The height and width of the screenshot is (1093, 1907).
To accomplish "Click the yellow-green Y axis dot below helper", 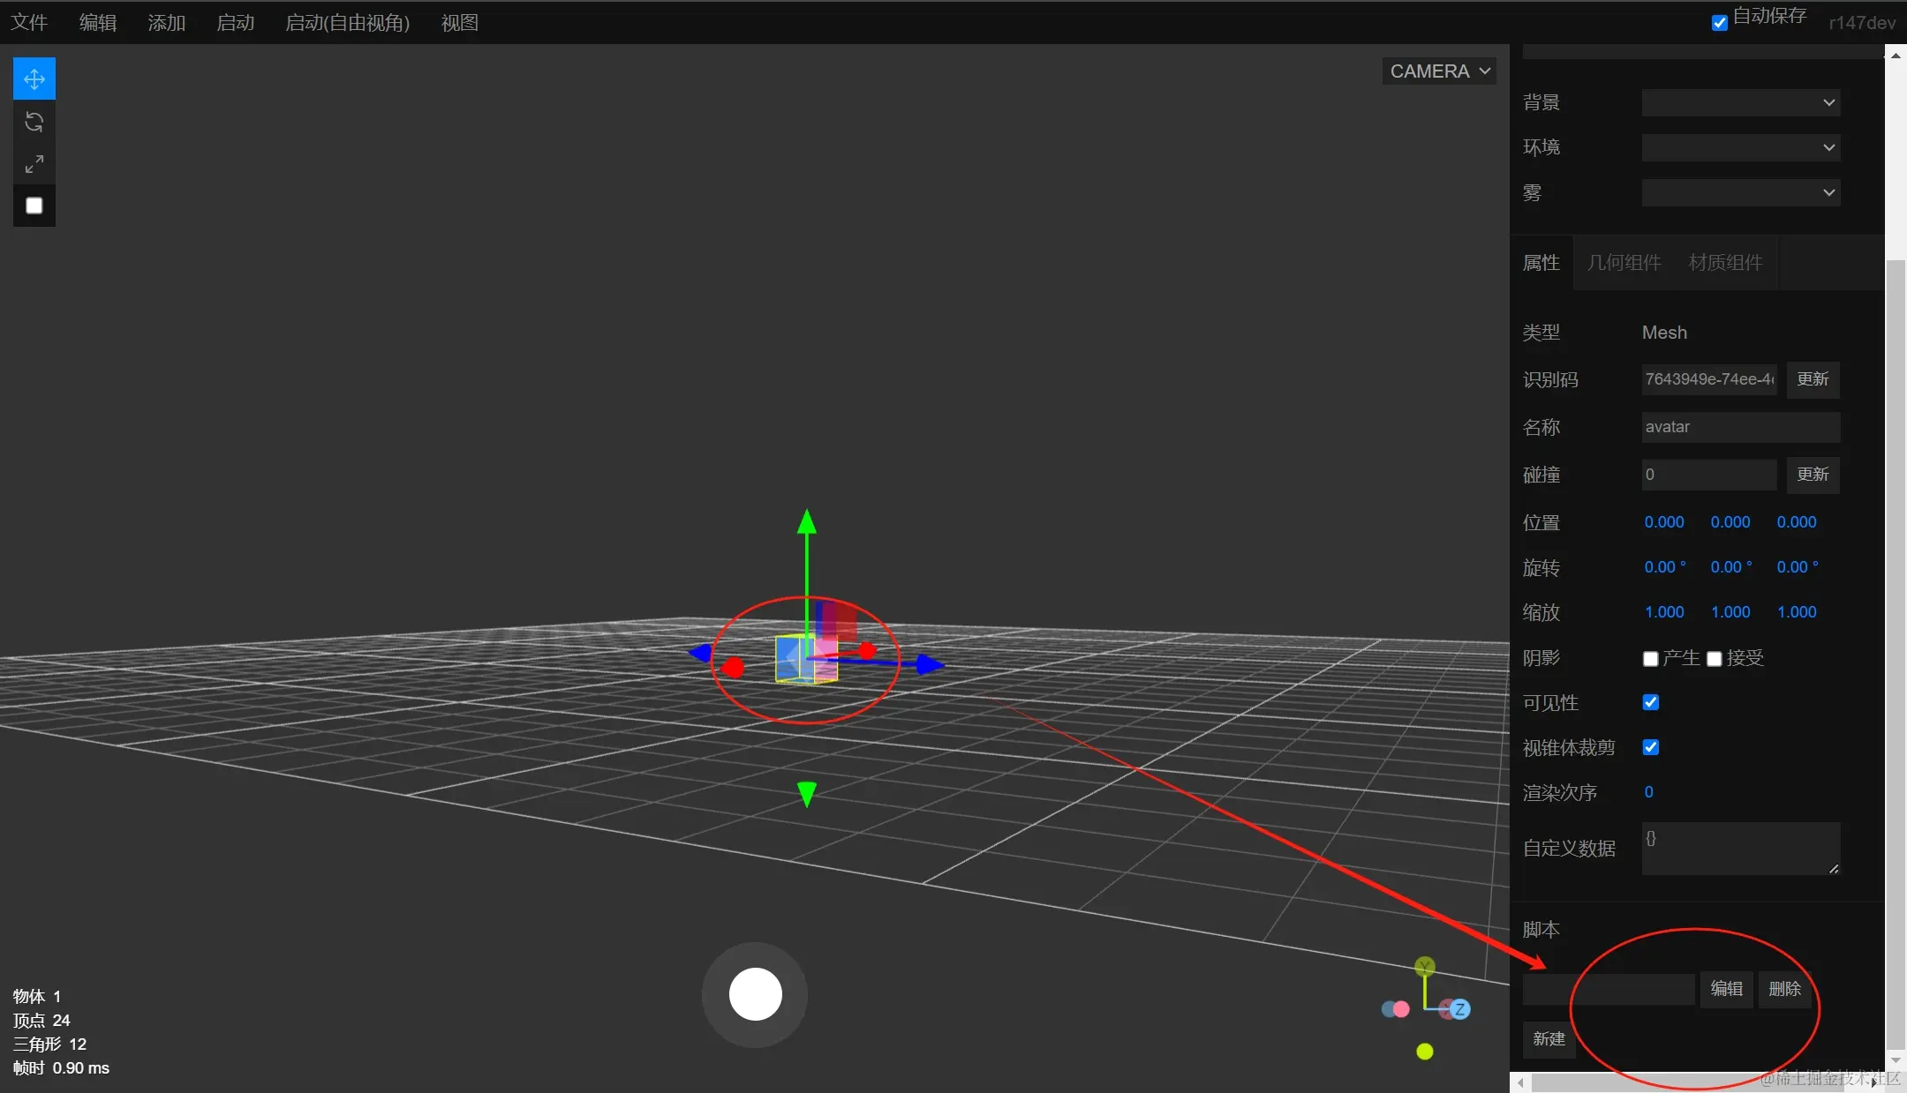I will 1424,1052.
